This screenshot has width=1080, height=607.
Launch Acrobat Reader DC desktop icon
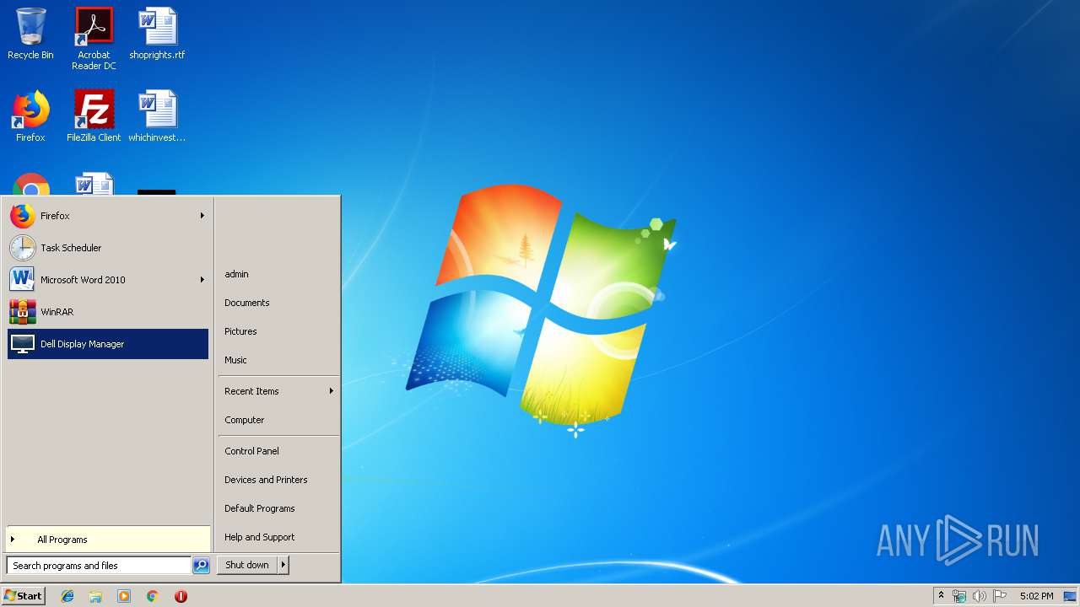94,39
